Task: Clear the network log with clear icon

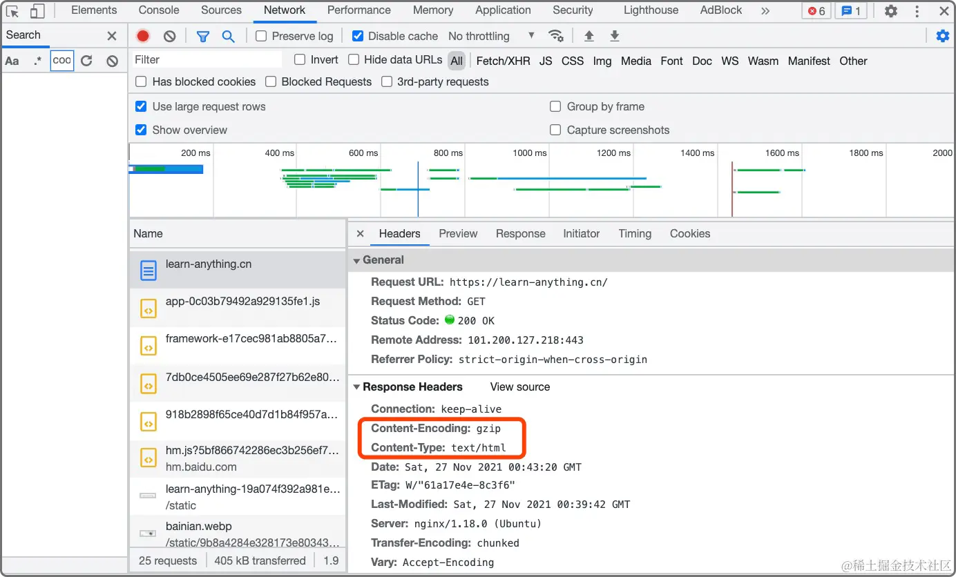Action: point(169,36)
